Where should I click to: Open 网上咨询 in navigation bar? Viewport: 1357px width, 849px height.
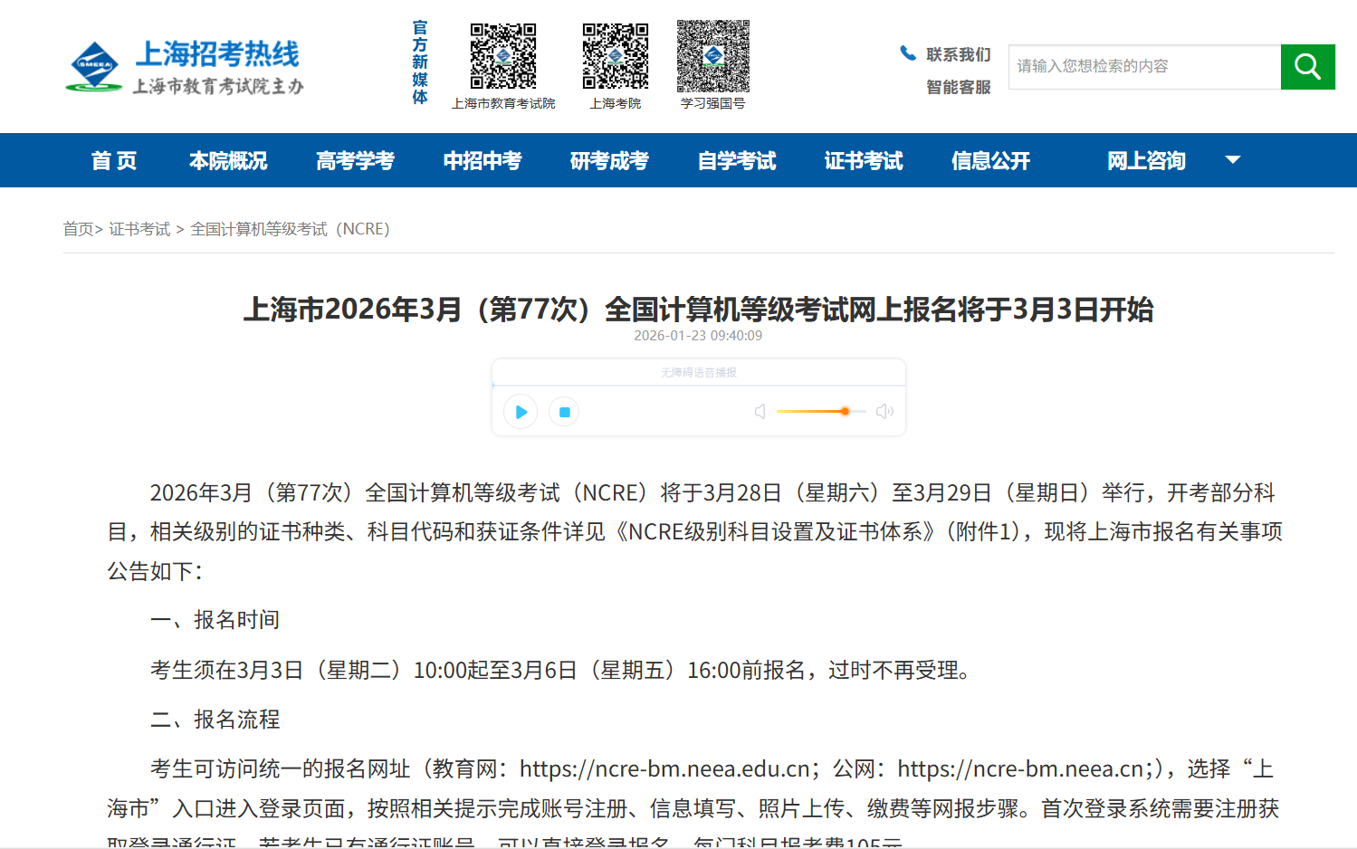click(x=1146, y=161)
